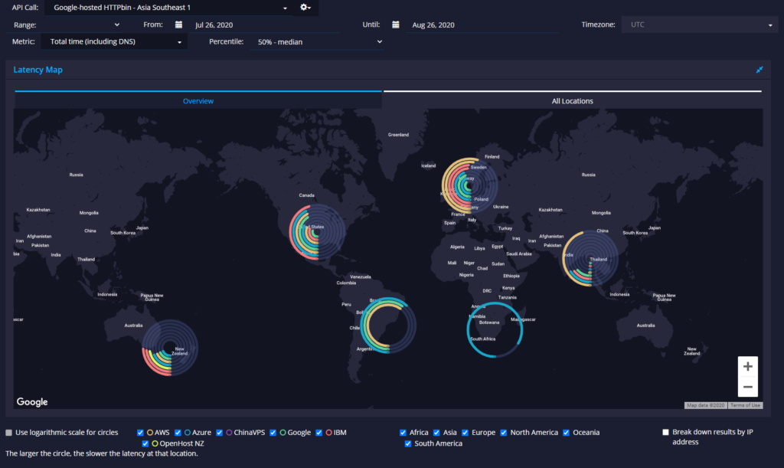The height and width of the screenshot is (468, 784).
Task: Select the New Zealand latency circle
Action: click(x=170, y=348)
